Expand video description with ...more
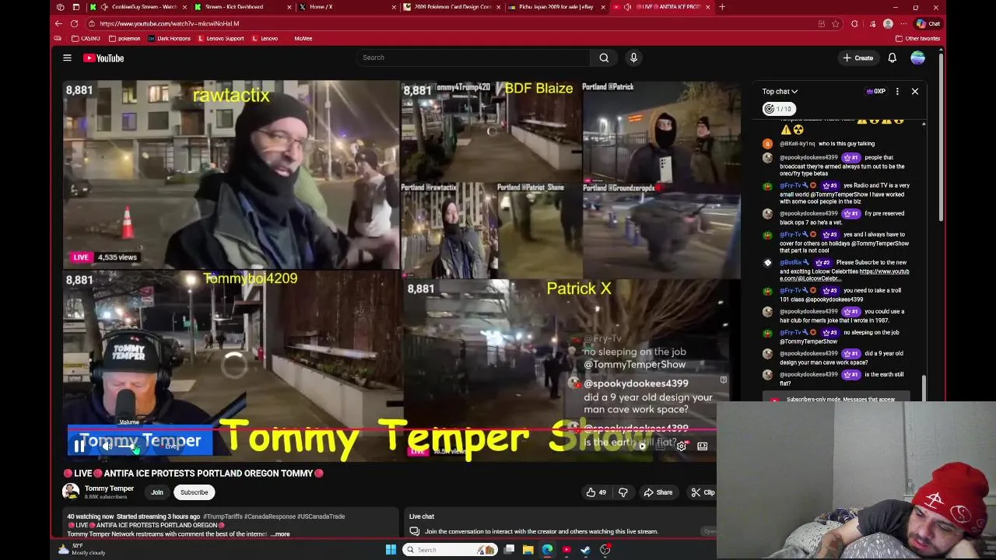The height and width of the screenshot is (560, 996). point(281,534)
